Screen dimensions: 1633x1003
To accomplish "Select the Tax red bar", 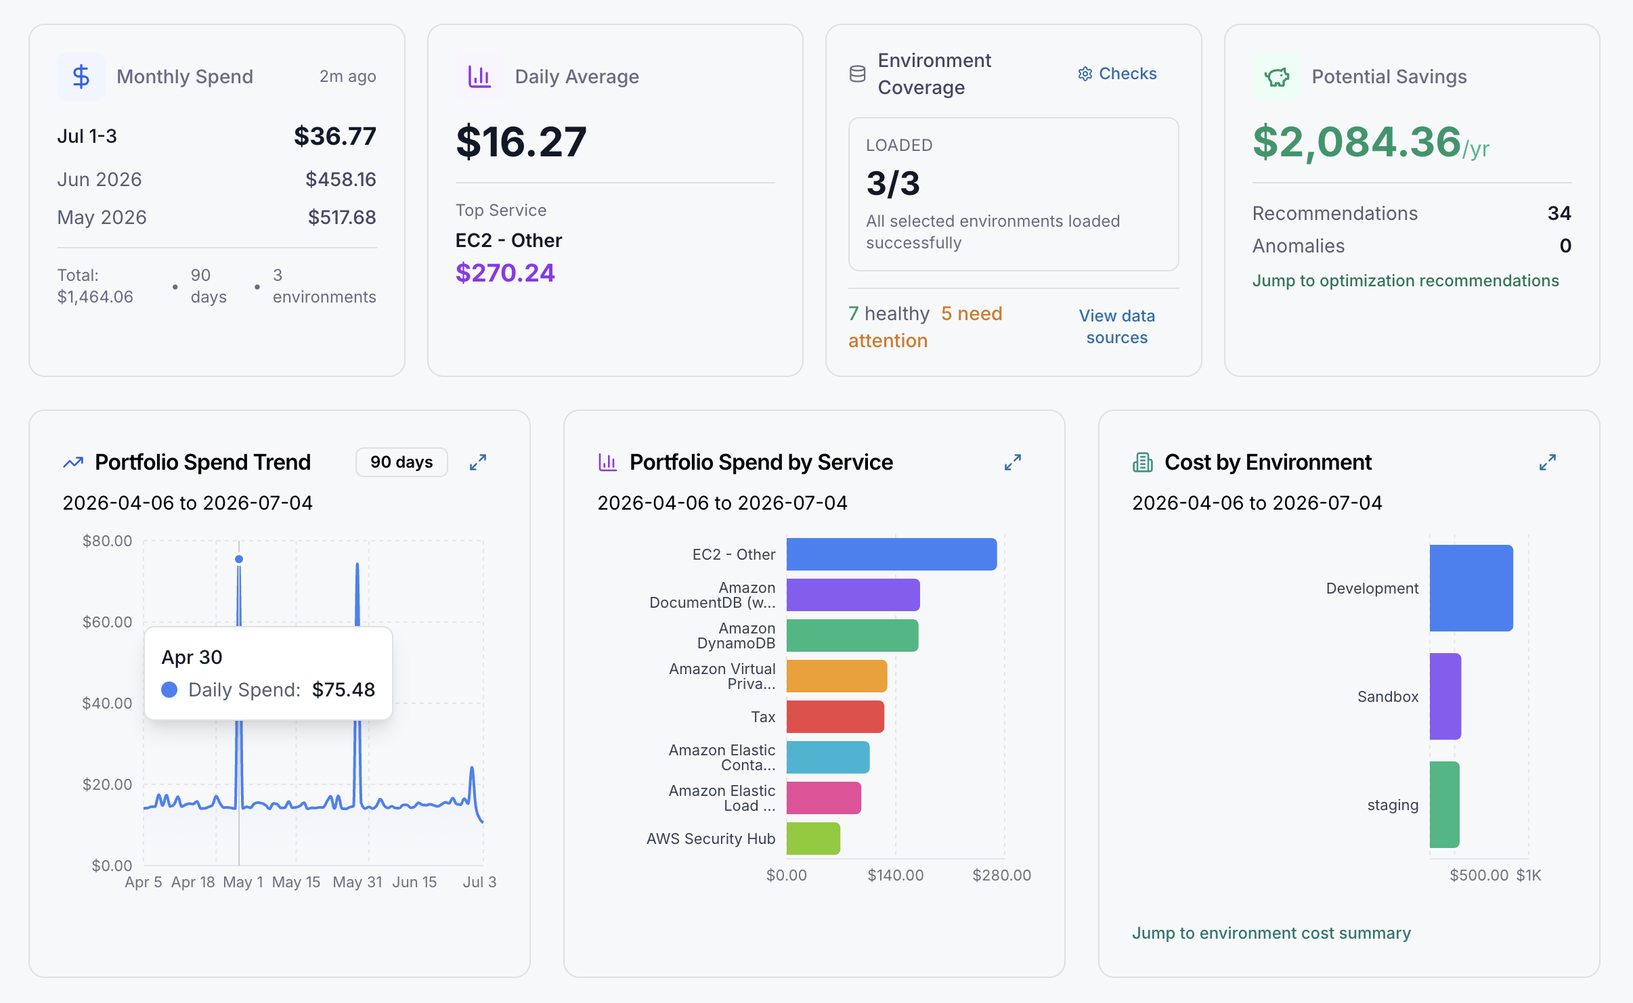I will (x=835, y=717).
